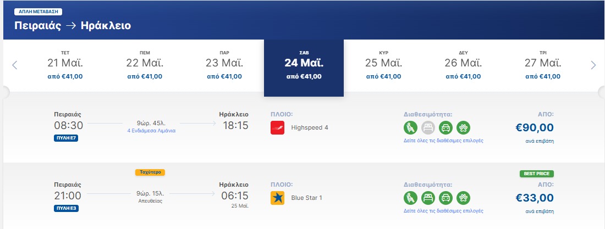
Task: Show earlier dates with the left arrow
Action: [15, 65]
